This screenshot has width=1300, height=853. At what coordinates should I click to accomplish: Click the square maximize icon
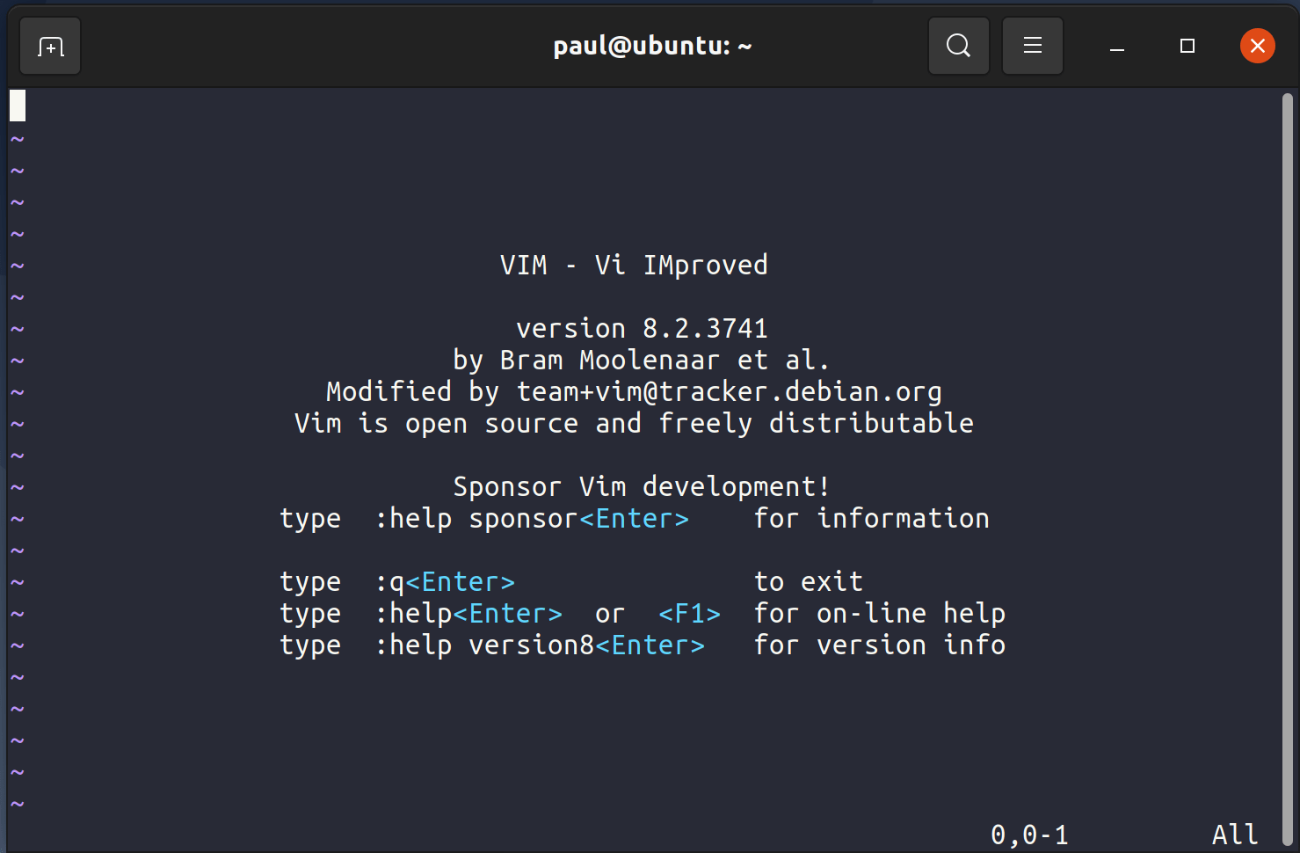coord(1187,46)
